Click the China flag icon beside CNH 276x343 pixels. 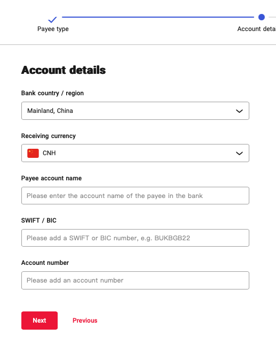click(33, 153)
